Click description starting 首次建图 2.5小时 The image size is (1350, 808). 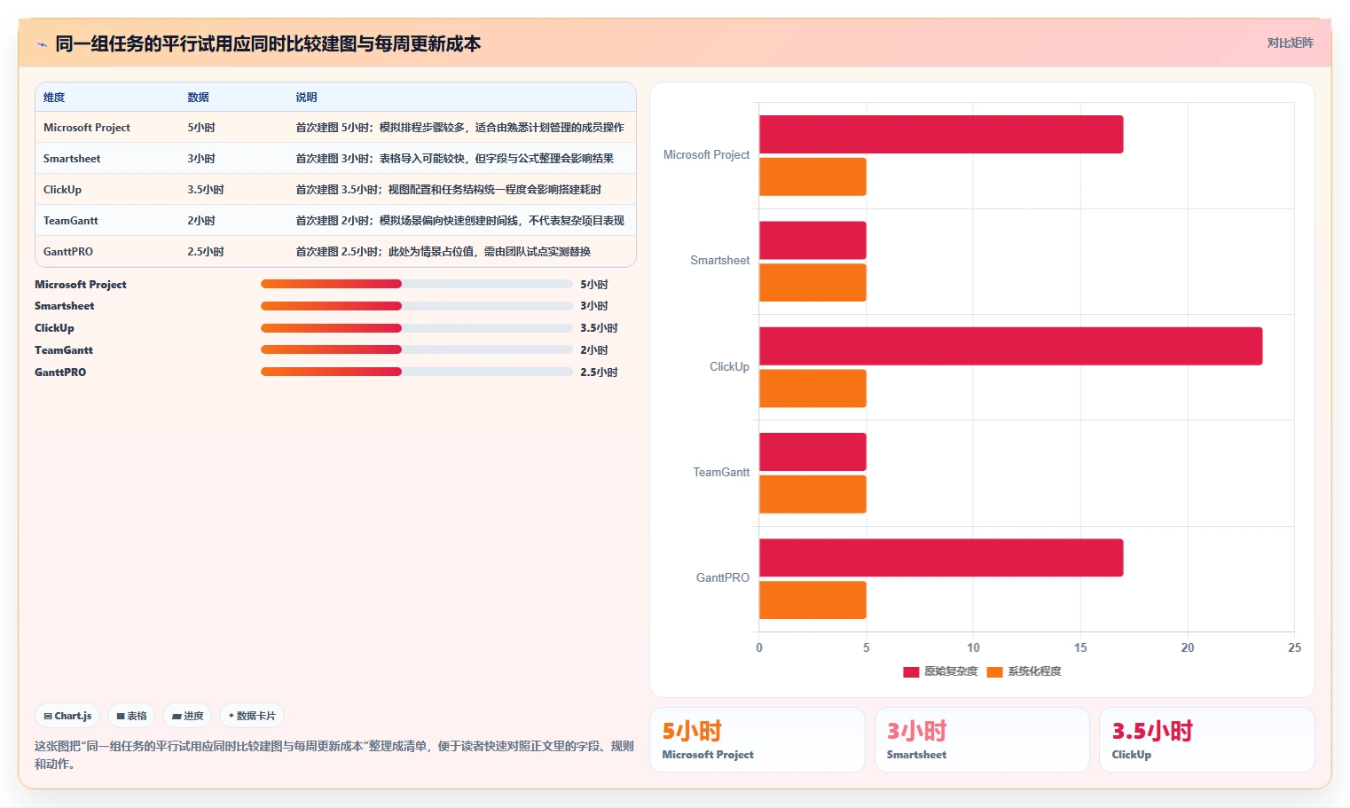point(443,252)
